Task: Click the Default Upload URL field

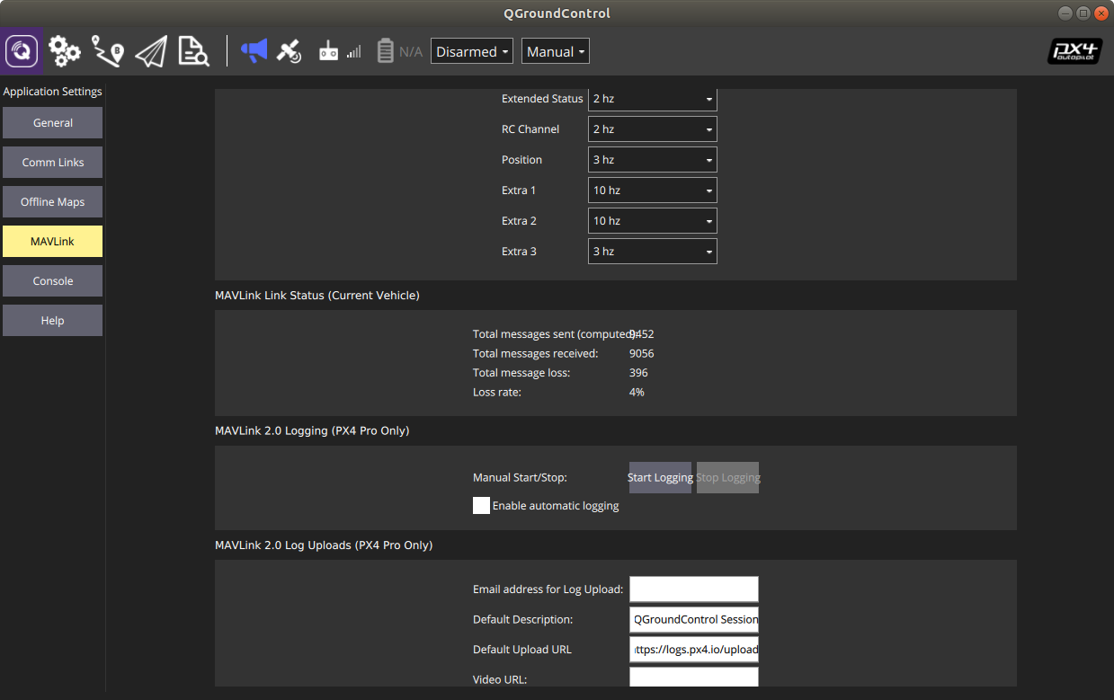Action: tap(694, 650)
